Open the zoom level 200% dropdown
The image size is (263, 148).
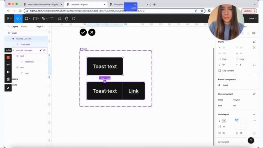pyautogui.click(x=253, y=18)
